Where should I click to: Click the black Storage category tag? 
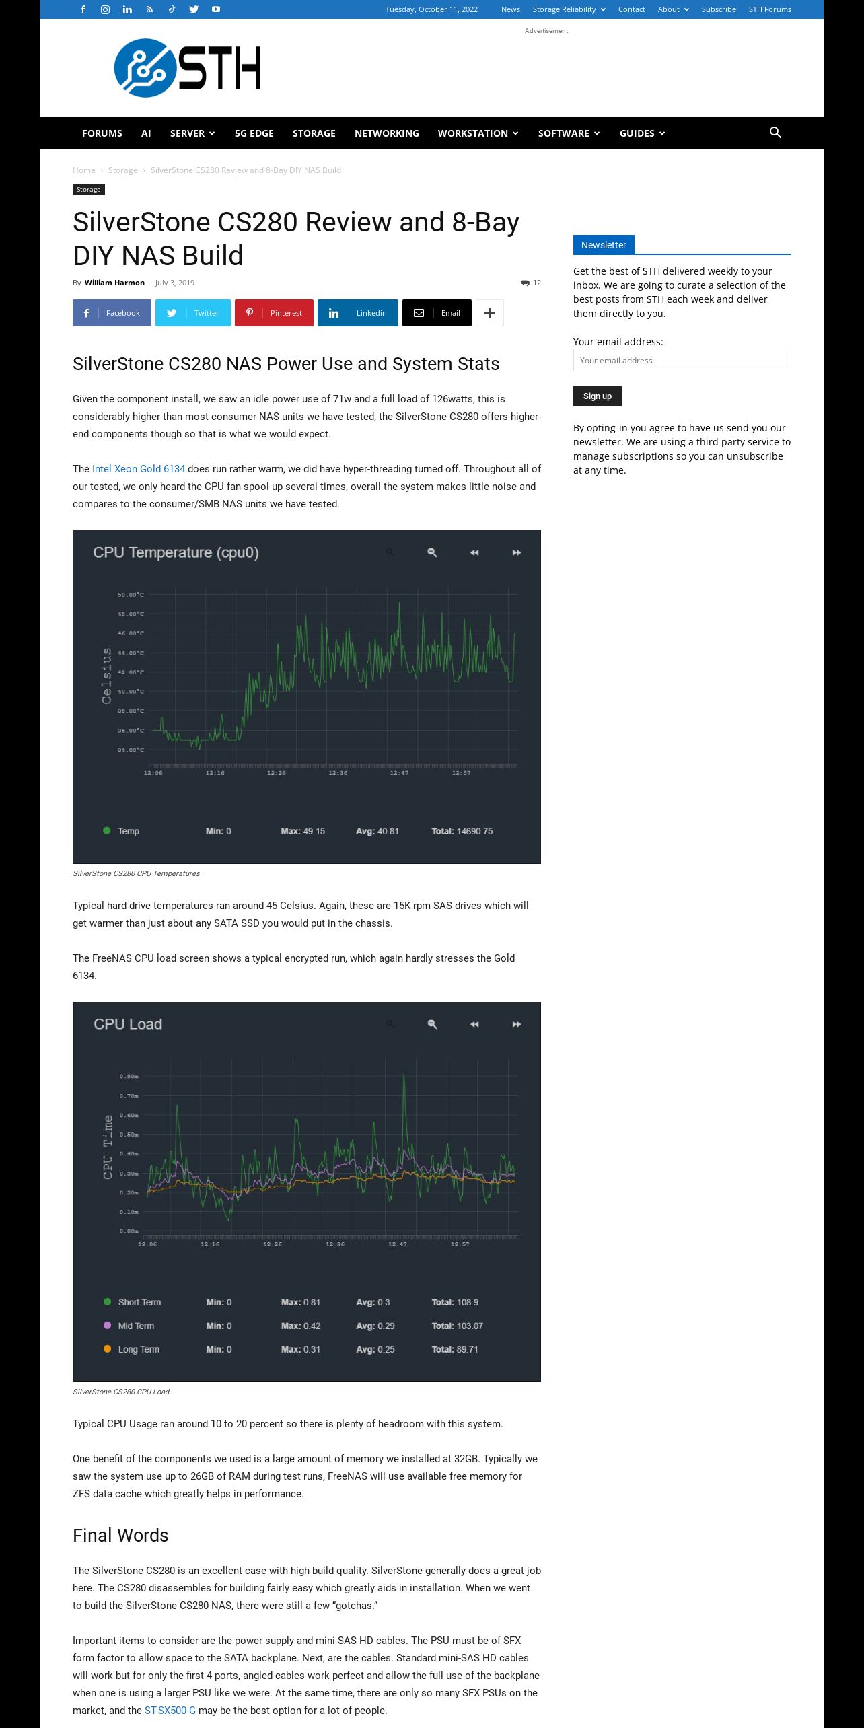(x=89, y=190)
